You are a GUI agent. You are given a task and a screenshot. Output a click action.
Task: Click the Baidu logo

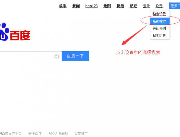(15, 32)
